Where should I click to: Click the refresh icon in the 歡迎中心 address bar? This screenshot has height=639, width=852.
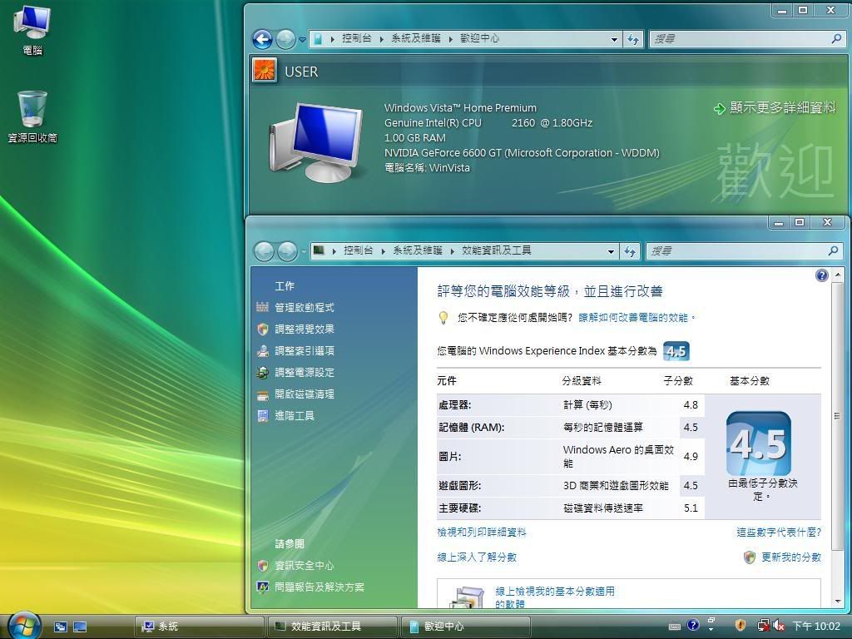[633, 39]
